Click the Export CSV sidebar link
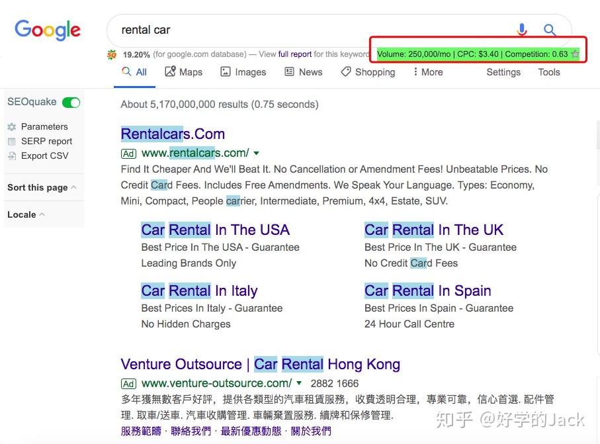Screen dimensions: 600x444 (x=44, y=155)
